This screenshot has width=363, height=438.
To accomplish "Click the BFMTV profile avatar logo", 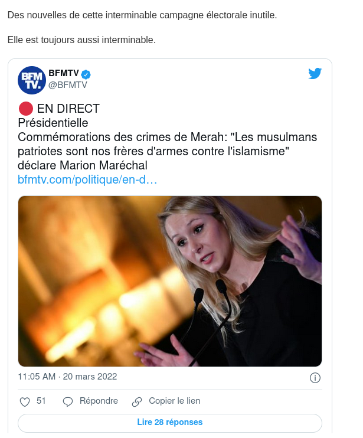I will coord(31,80).
